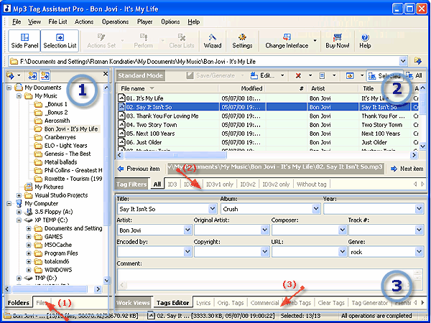The width and height of the screenshot is (431, 323).
Task: Expand the Program Files folder node
Action: click(29, 253)
